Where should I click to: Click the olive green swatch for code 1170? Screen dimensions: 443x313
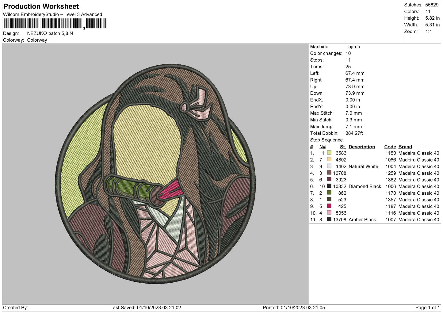329,193
